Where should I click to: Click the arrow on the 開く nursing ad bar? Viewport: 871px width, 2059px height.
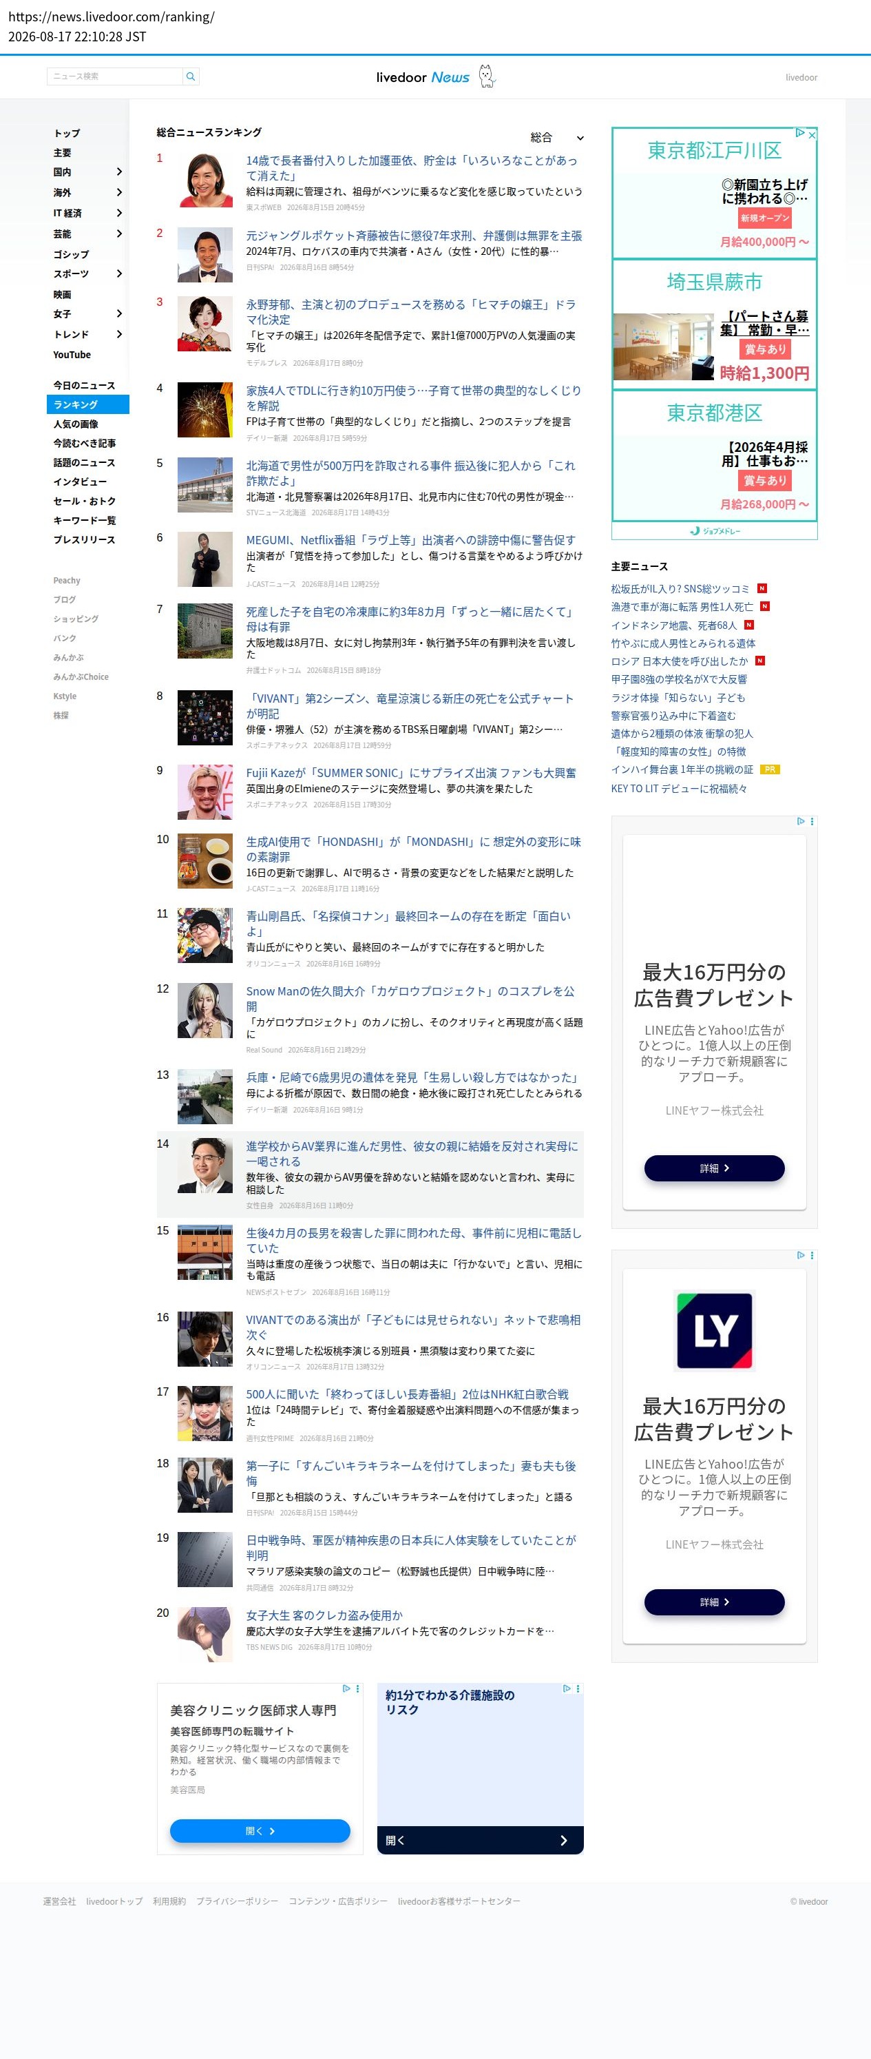[x=563, y=1840]
